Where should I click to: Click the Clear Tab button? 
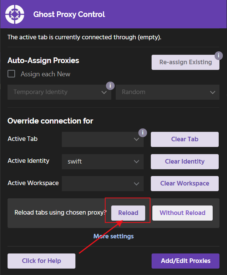click(x=185, y=139)
